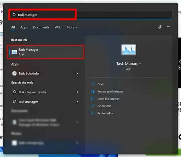The image size is (181, 157).
Task: Expand the Task Scheduler result arrow
Action: [x=77, y=73]
